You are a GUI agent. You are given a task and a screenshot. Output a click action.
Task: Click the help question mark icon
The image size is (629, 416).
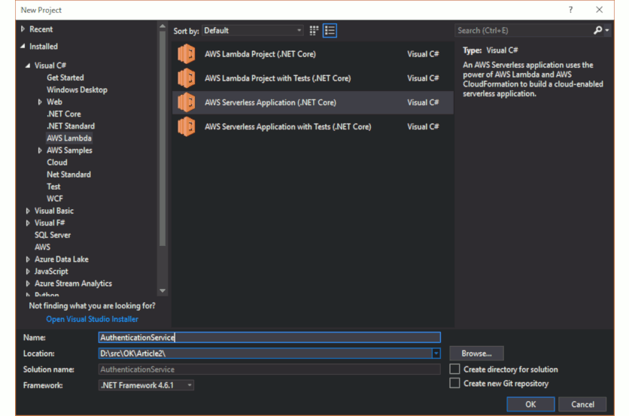pyautogui.click(x=571, y=10)
